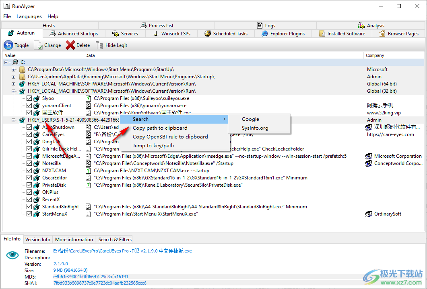
Task: Click the PrivateDisk question-mark file icon
Action: (x=88, y=185)
